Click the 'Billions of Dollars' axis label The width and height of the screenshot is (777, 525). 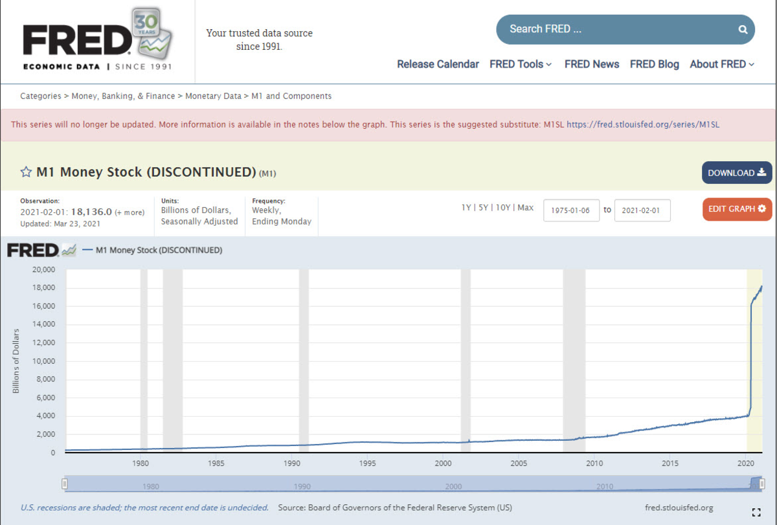16,361
